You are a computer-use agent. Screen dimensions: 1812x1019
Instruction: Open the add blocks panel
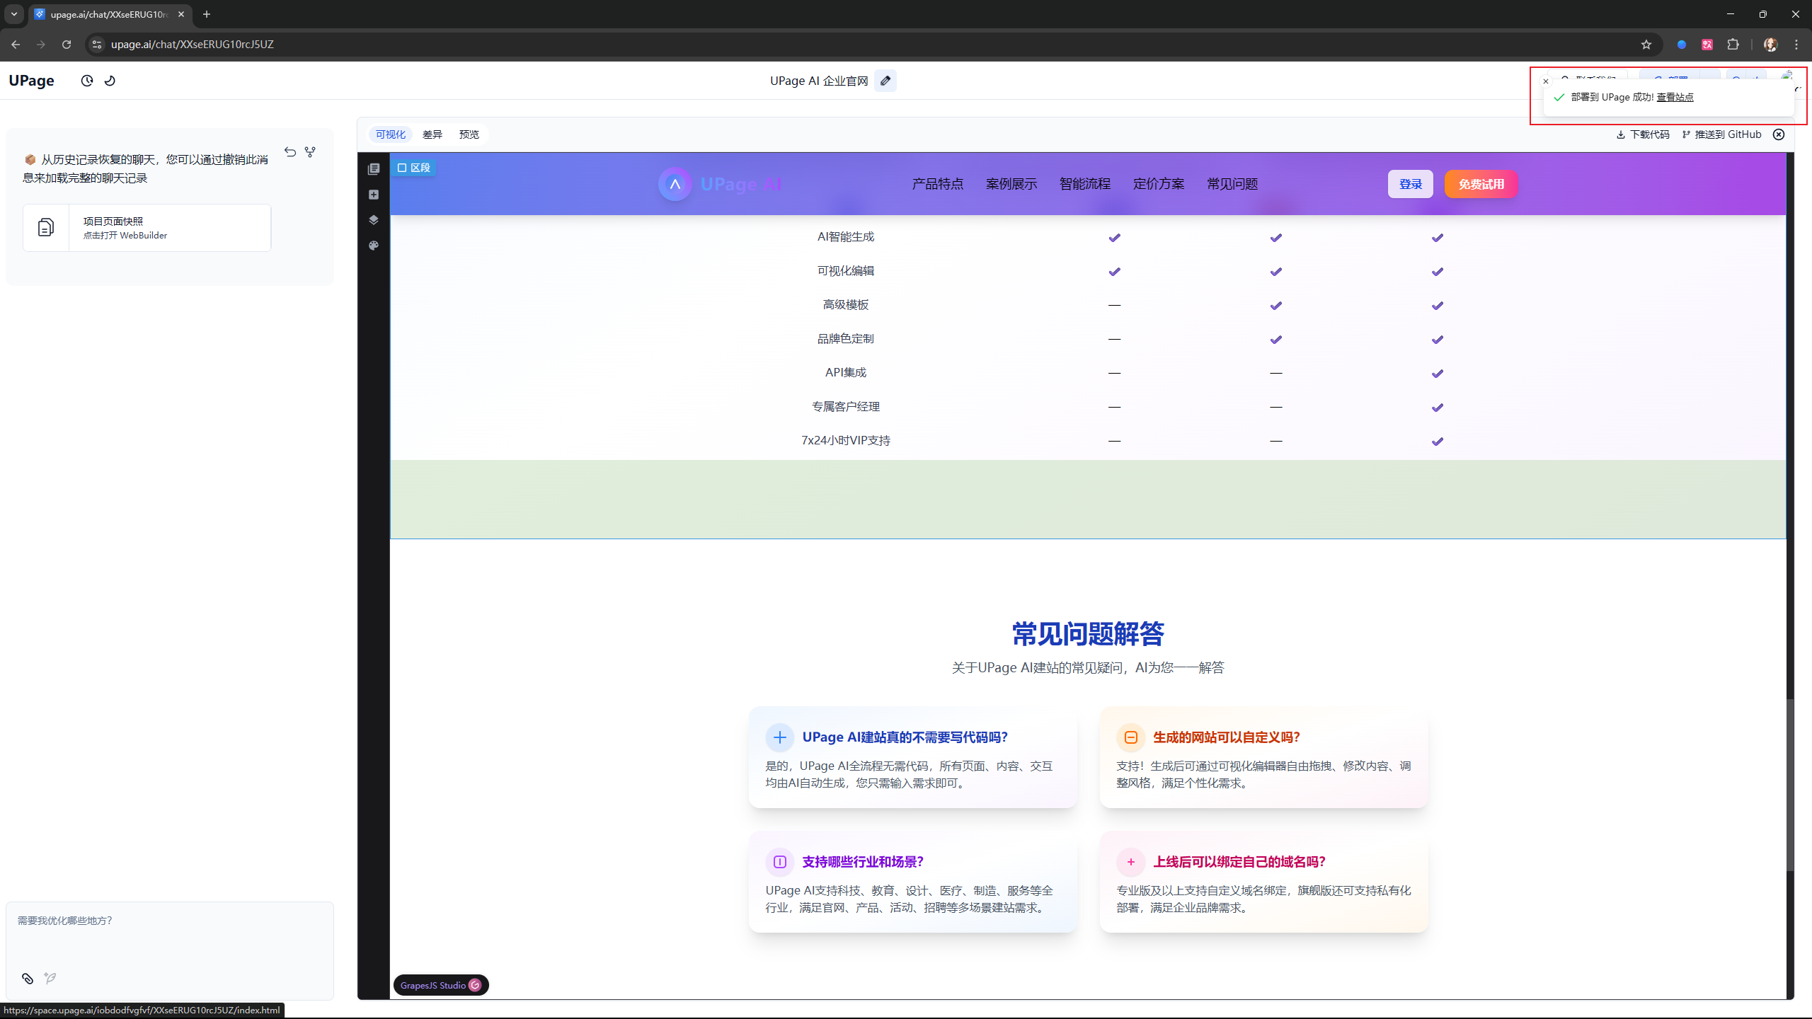pyautogui.click(x=374, y=195)
